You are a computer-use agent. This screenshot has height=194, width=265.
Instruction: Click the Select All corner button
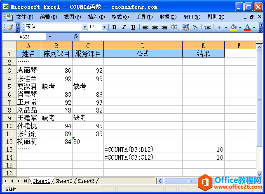pos(9,46)
